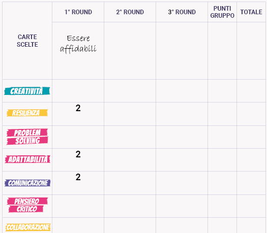Select the 2° ROUND column header

coord(130,12)
